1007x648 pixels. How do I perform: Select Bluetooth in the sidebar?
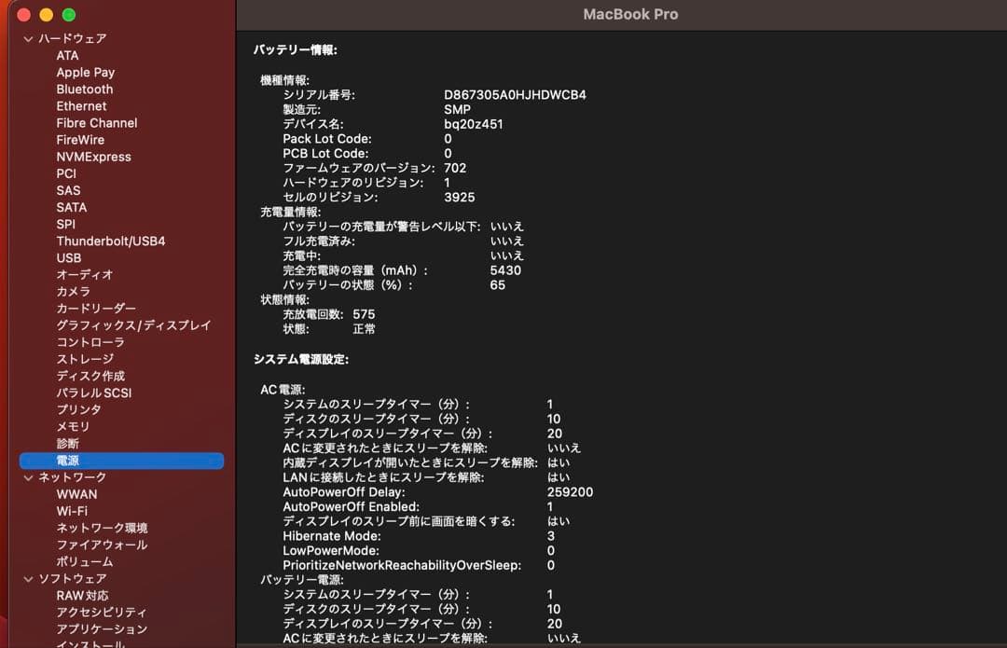(x=84, y=90)
